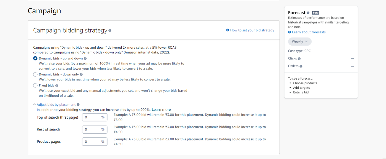Select Dynamic bids - up and down radio
Image resolution: width=386 pixels, height=159 pixels.
[35, 59]
